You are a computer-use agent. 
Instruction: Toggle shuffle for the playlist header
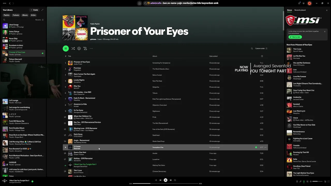coord(73,48)
